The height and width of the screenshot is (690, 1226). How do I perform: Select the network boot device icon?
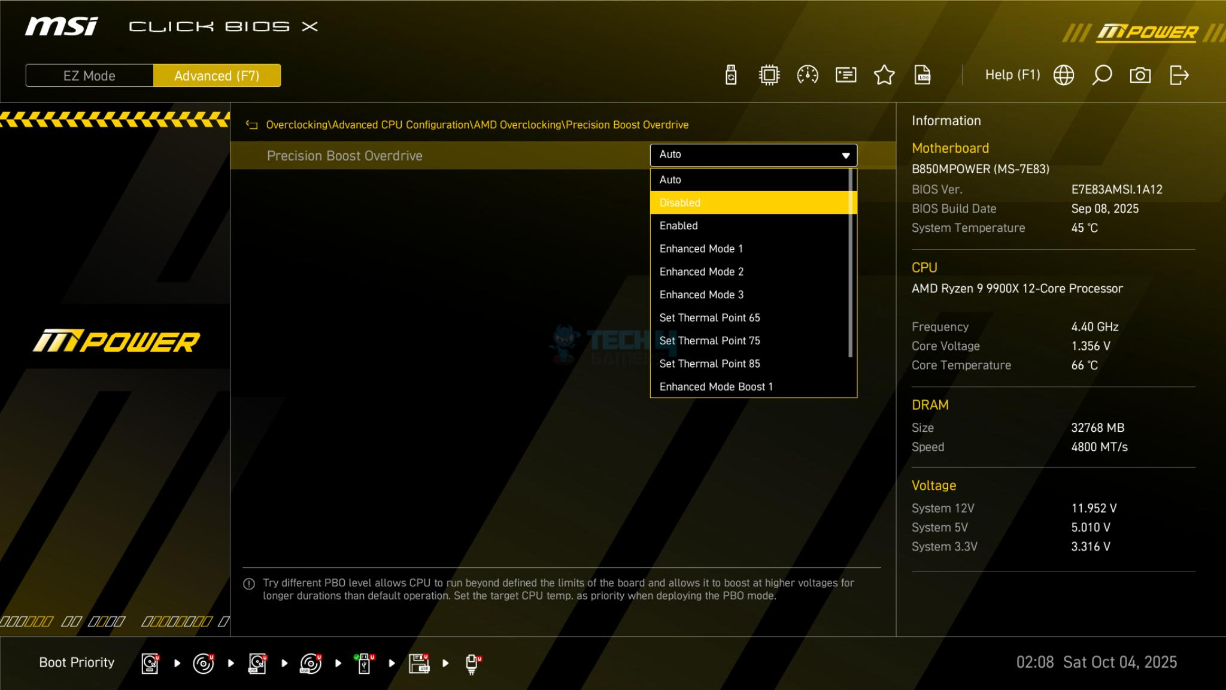pyautogui.click(x=473, y=663)
